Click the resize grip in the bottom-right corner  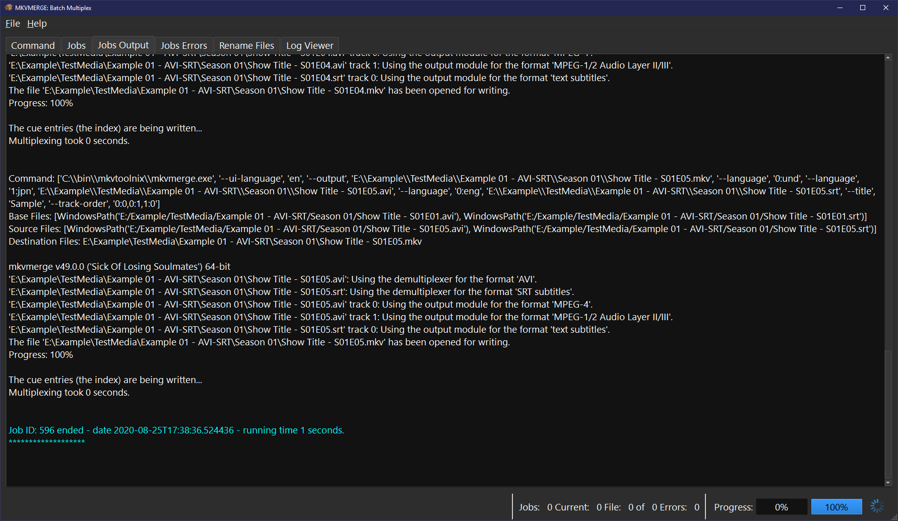pyautogui.click(x=894, y=517)
